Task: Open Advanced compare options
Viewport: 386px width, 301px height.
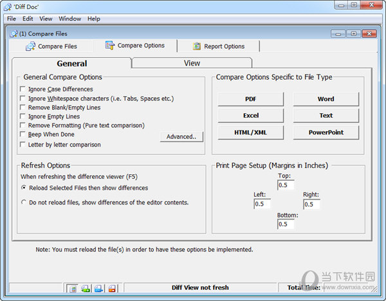Action: (x=181, y=136)
